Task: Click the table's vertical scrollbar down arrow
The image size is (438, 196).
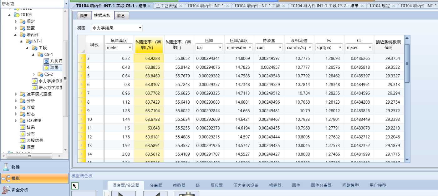Action: point(407,159)
